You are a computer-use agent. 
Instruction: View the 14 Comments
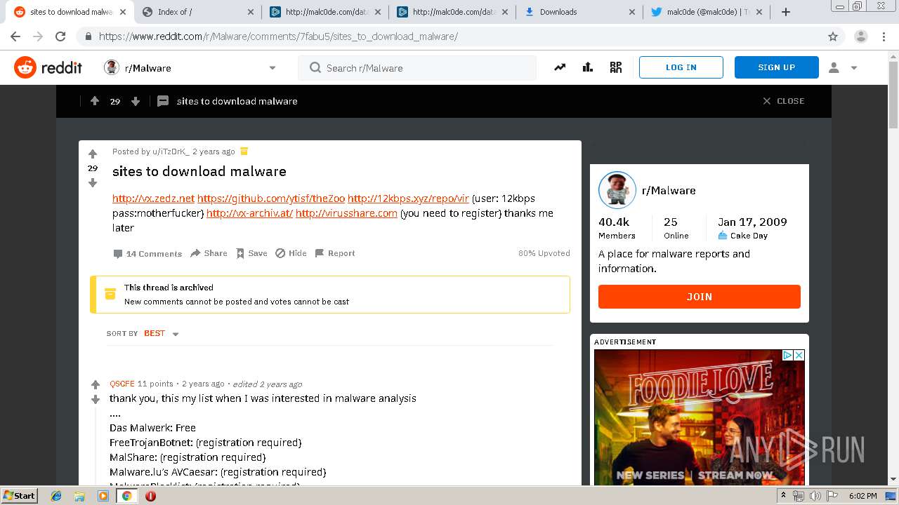click(147, 254)
